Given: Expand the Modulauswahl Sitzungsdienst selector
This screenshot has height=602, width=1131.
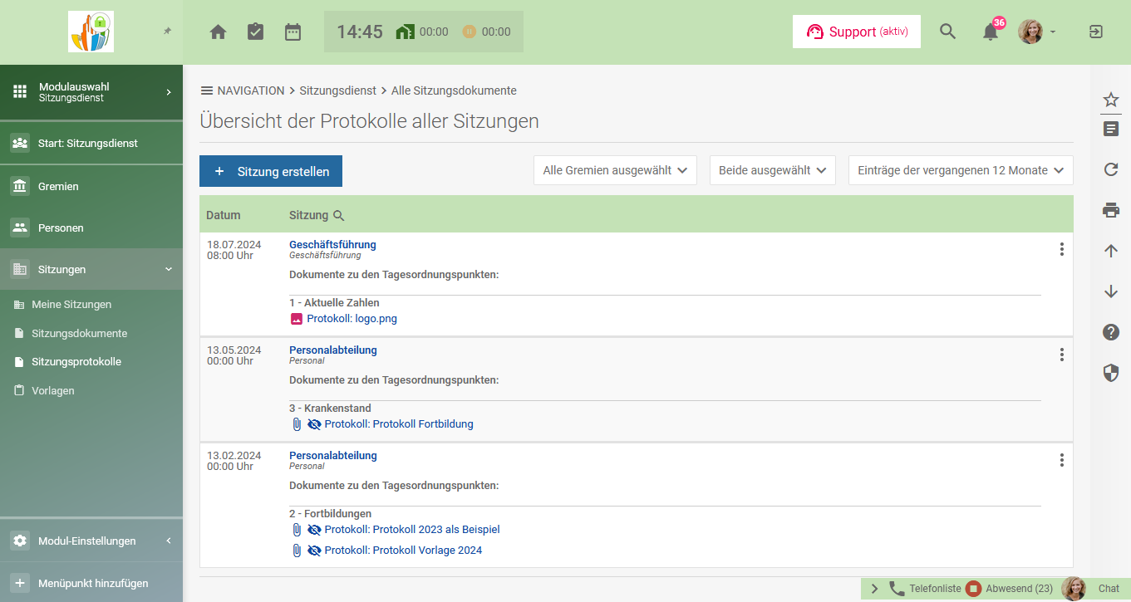Looking at the screenshot, I should (x=91, y=92).
